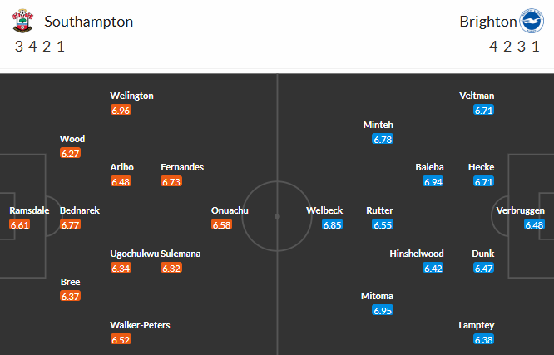Click Southampton's 3-4-2-1 formation label

pyautogui.click(x=40, y=46)
